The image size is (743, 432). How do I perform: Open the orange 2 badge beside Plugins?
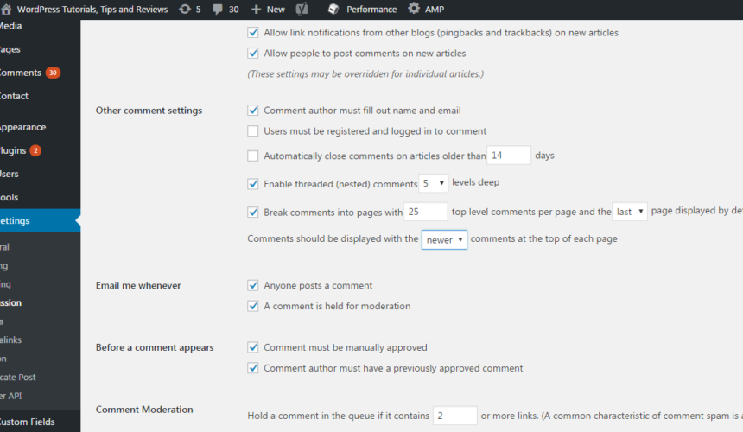(35, 150)
